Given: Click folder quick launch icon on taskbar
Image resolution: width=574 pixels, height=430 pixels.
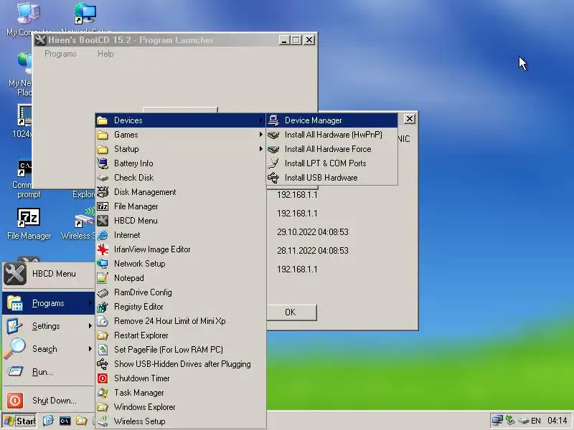Looking at the screenshot, I should click(81, 421).
